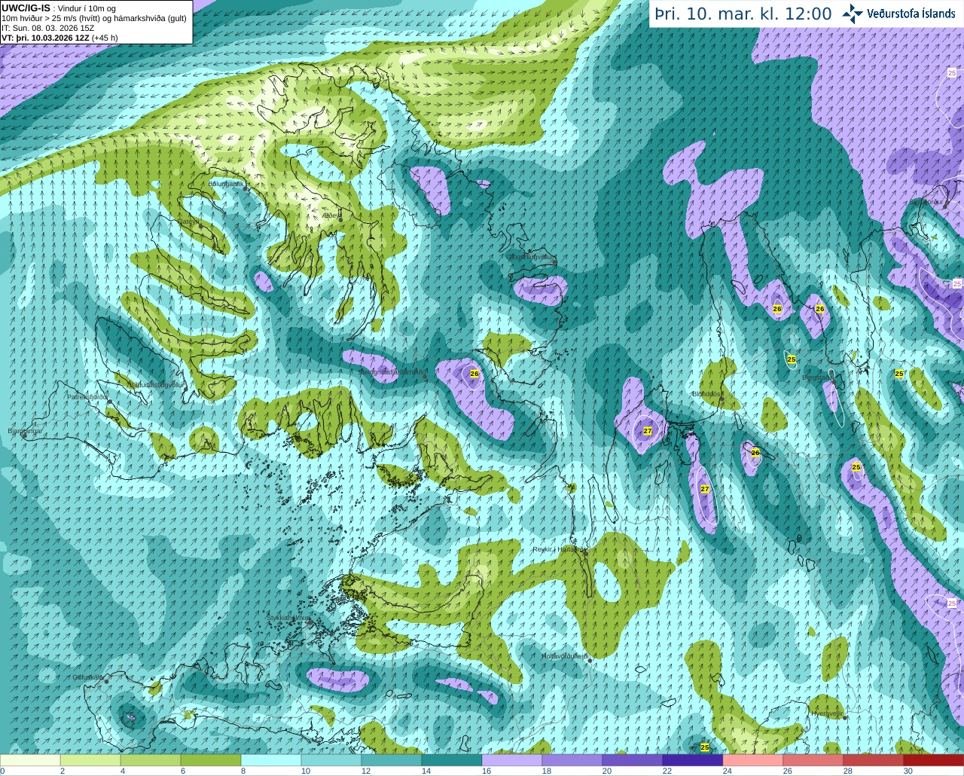Select the 'Þri. 10. mar. kl. 12:00' timestamp

pyautogui.click(x=743, y=14)
